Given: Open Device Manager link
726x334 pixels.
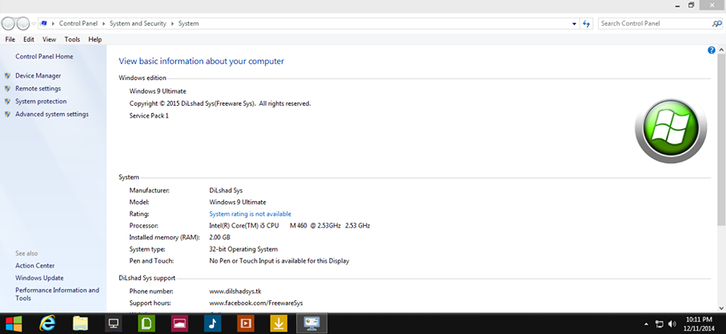Looking at the screenshot, I should [x=38, y=75].
